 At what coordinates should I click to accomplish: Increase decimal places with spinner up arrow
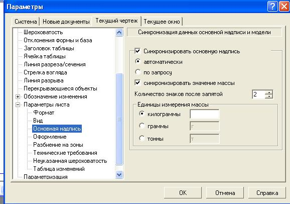point(269,92)
